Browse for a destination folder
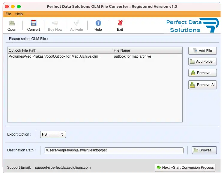The width and height of the screenshot is (224, 175). 204,150
